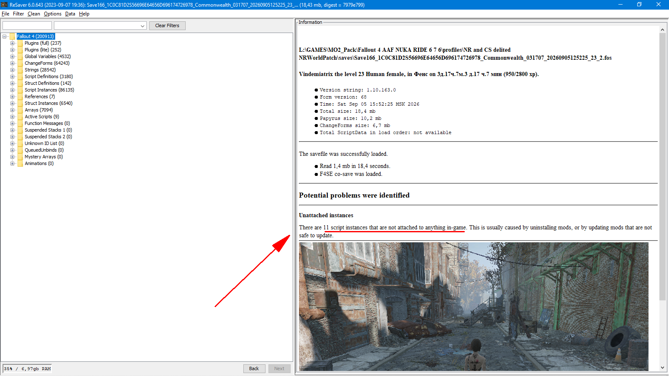The height and width of the screenshot is (376, 669).
Task: Select Animations (0) tree item
Action: click(39, 163)
